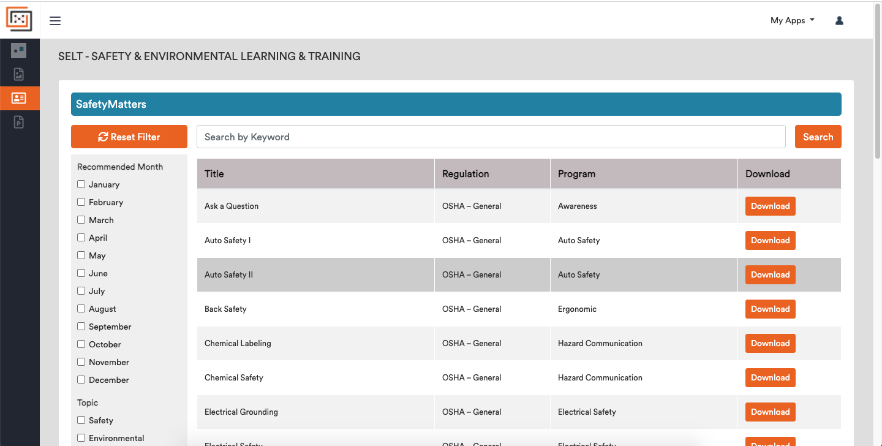Select the Ask a Question title

tap(232, 206)
